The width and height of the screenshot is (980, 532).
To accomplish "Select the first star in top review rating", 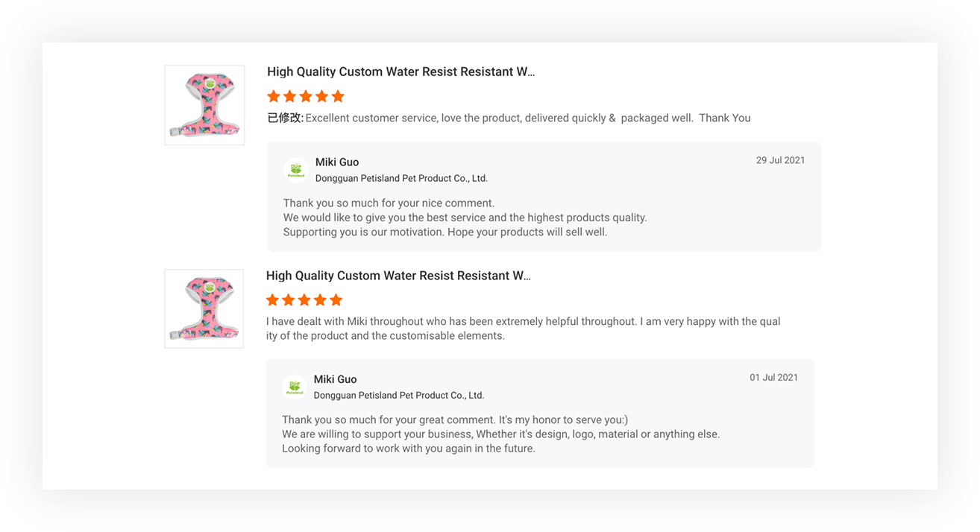I will 274,96.
